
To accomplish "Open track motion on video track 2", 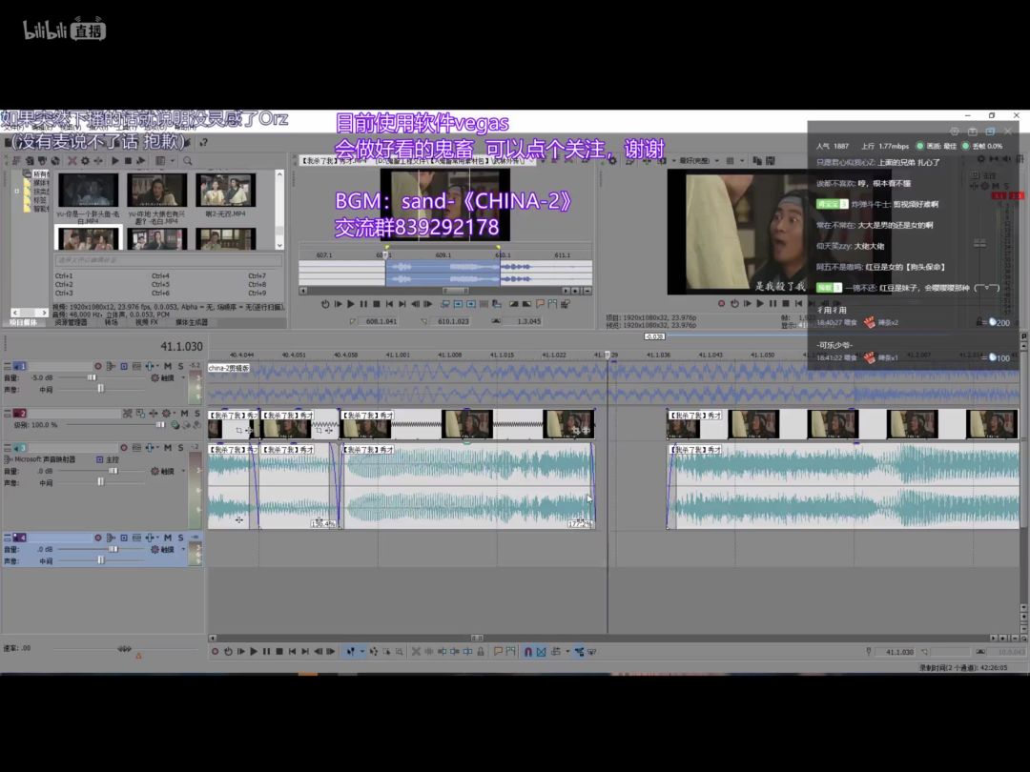I will tap(127, 413).
